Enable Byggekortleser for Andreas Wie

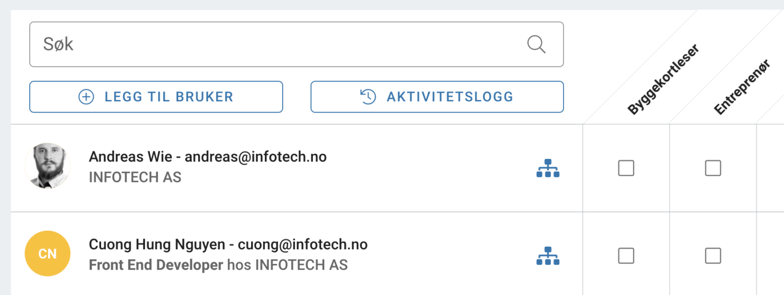626,168
